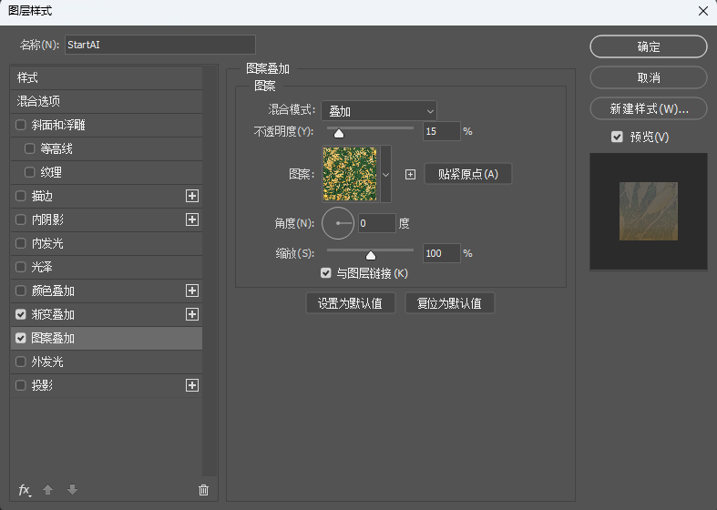
Task: Click 确定 button
Action: (x=649, y=46)
